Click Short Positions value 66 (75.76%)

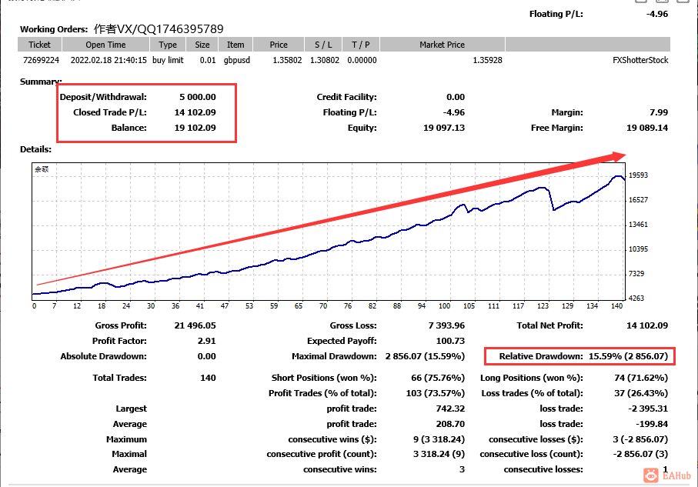[438, 378]
